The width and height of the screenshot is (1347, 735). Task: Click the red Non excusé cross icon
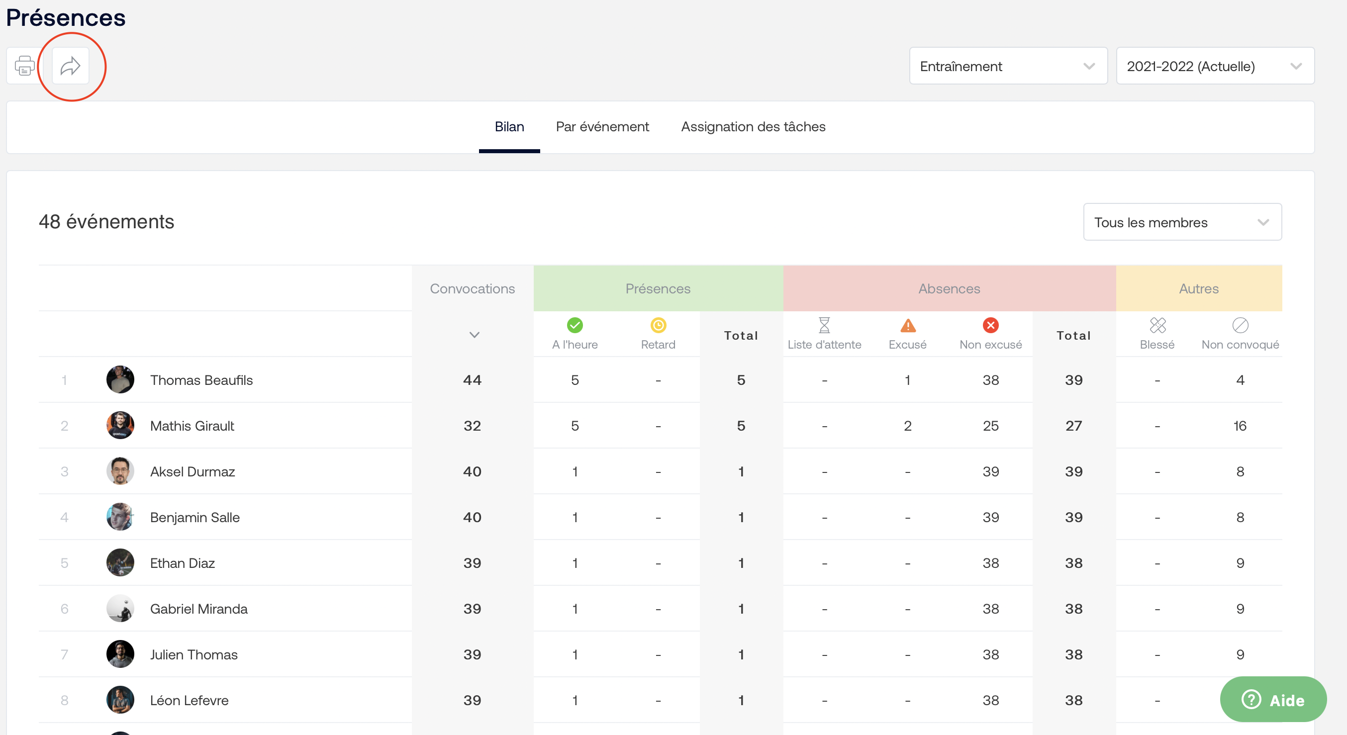[990, 325]
